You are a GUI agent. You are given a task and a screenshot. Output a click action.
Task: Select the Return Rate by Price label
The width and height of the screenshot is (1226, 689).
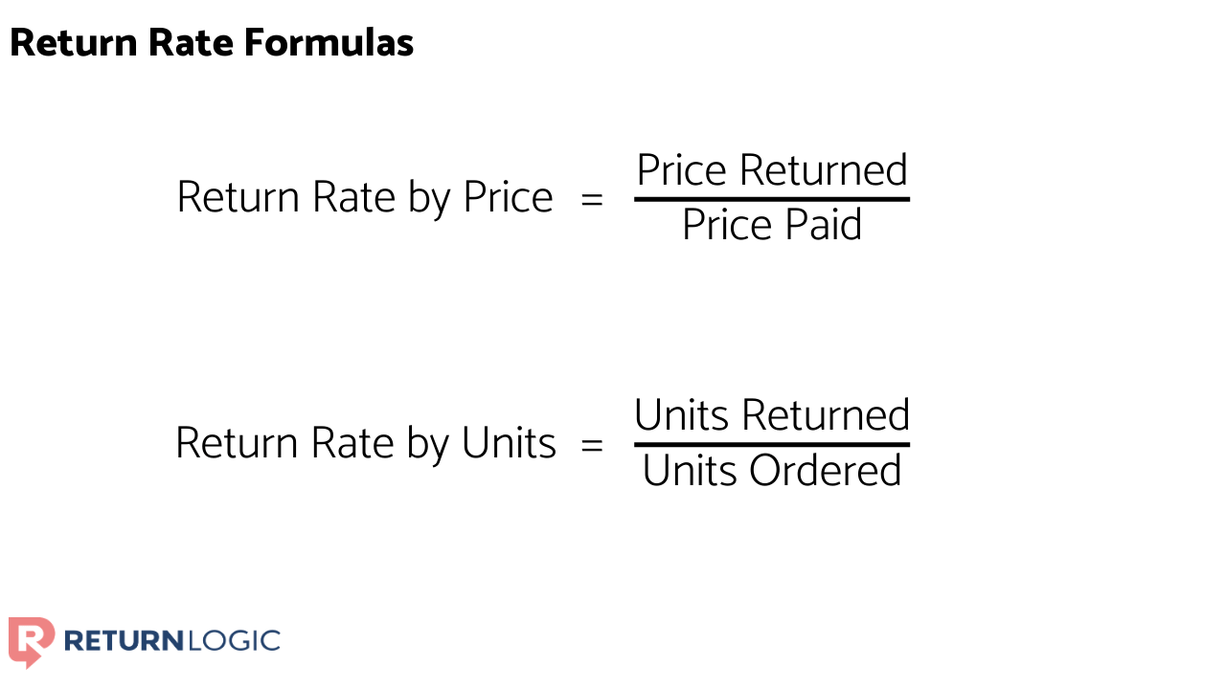click(x=365, y=198)
